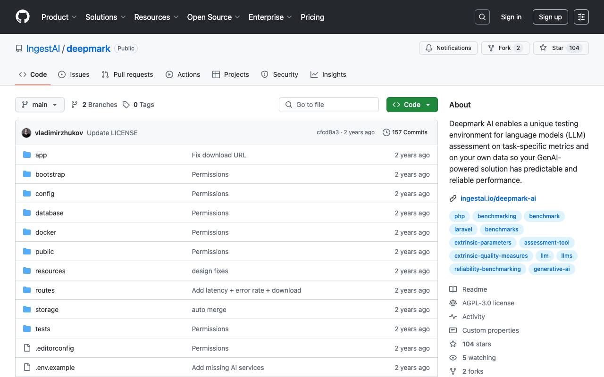Select the Code repository tab

coord(33,74)
